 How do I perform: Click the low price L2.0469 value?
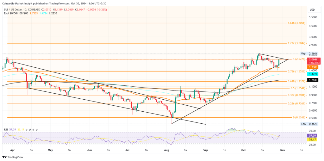pos(69,10)
